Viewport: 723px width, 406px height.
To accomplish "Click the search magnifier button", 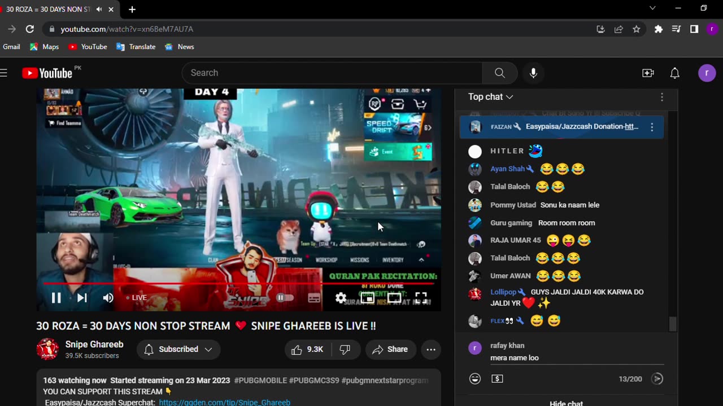I will point(500,73).
